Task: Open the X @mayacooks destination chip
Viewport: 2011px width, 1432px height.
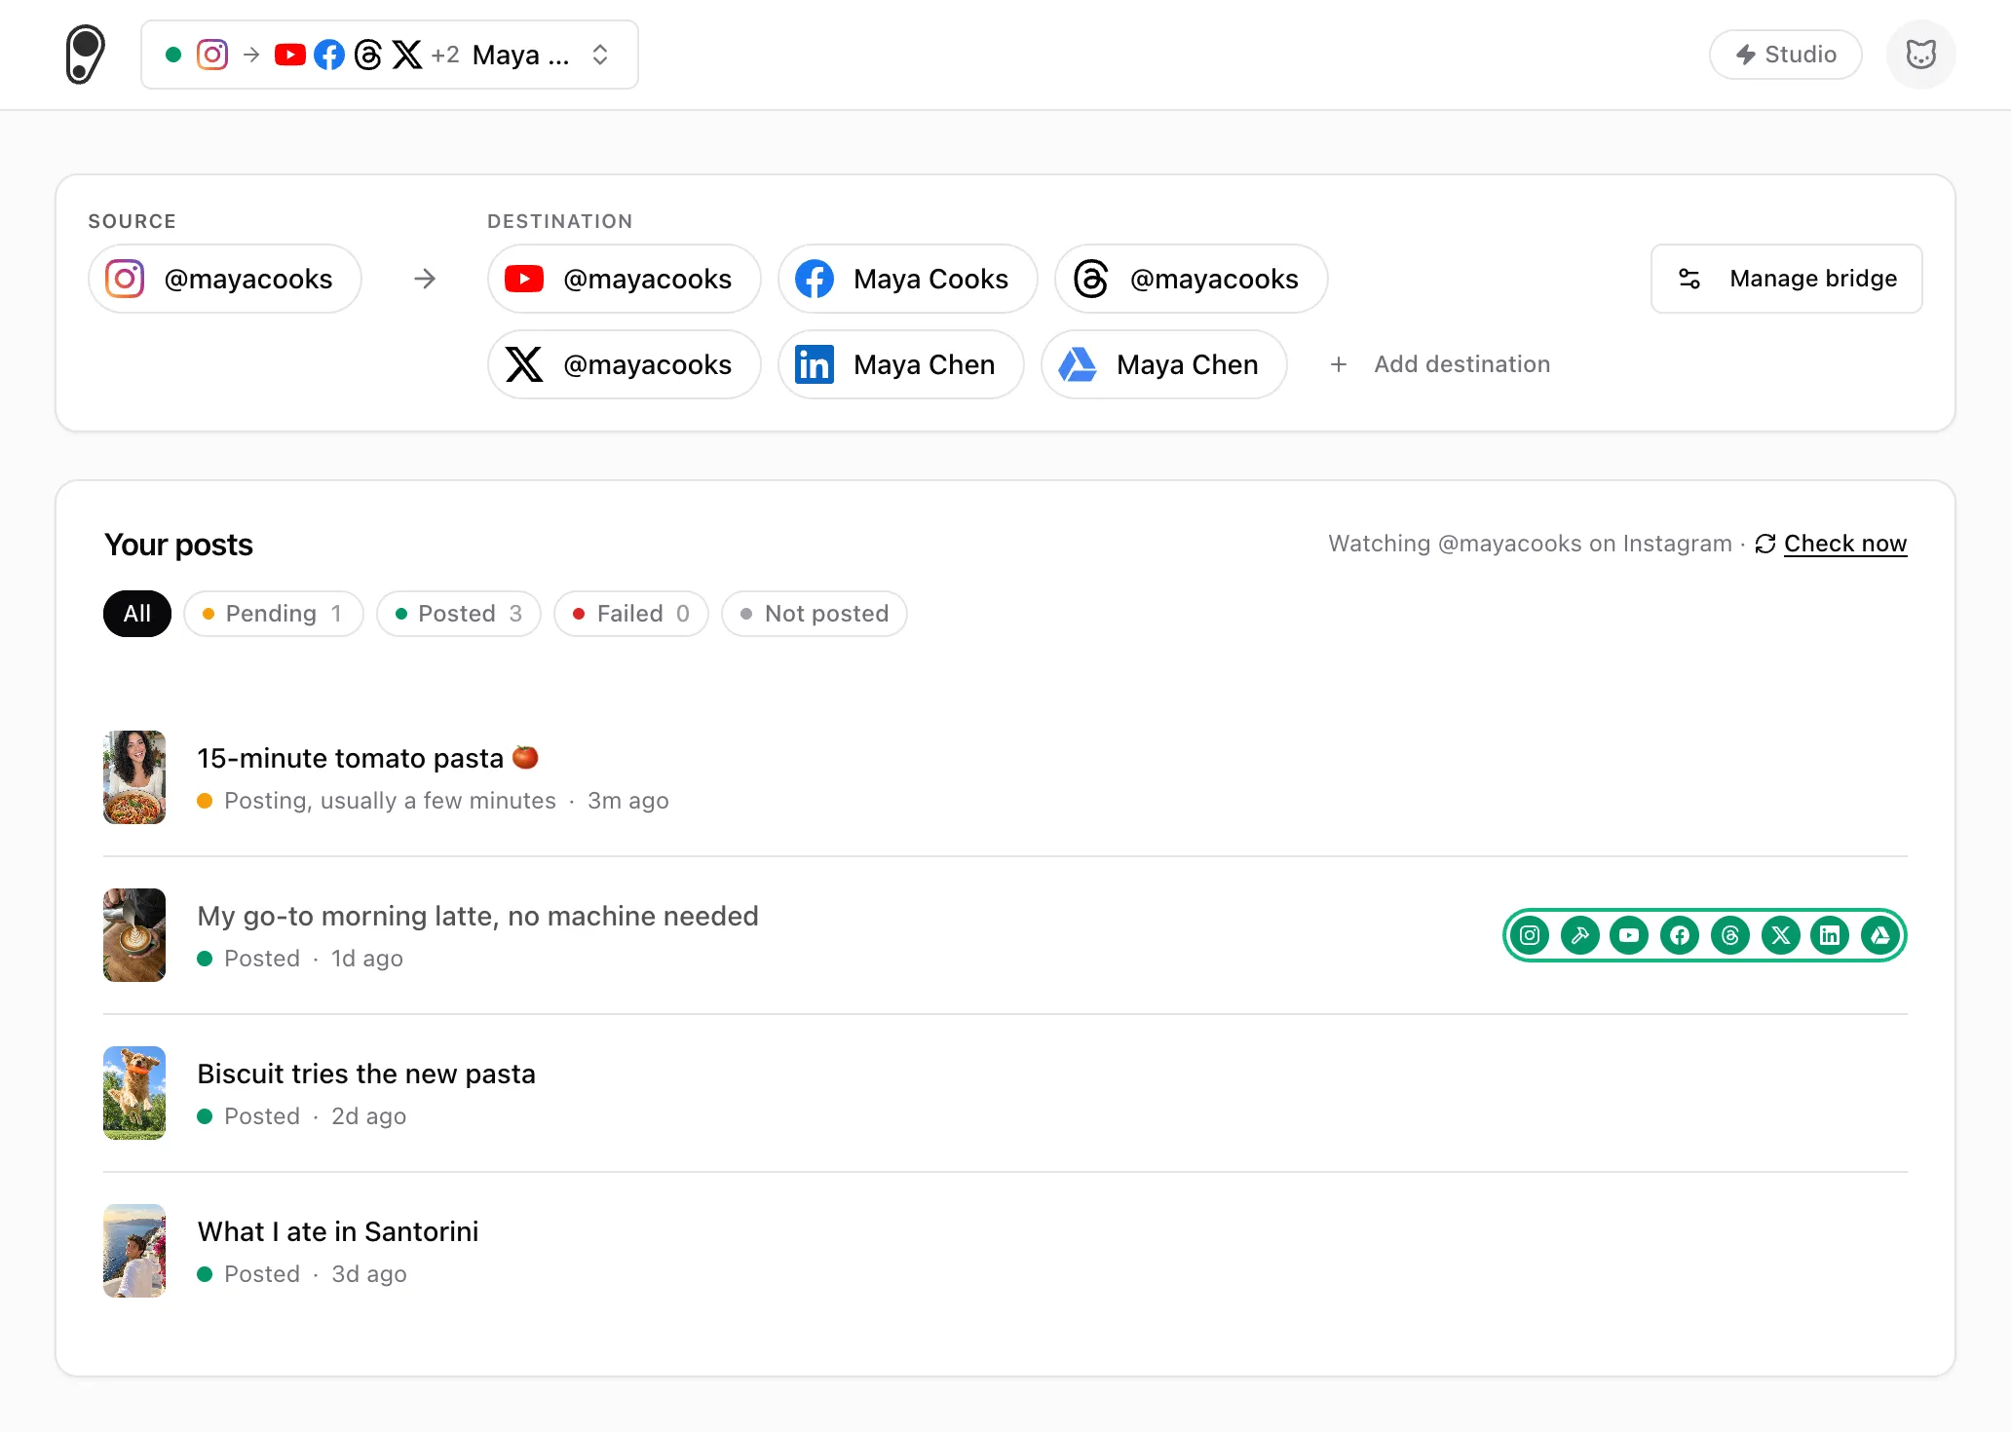Action: (x=624, y=364)
